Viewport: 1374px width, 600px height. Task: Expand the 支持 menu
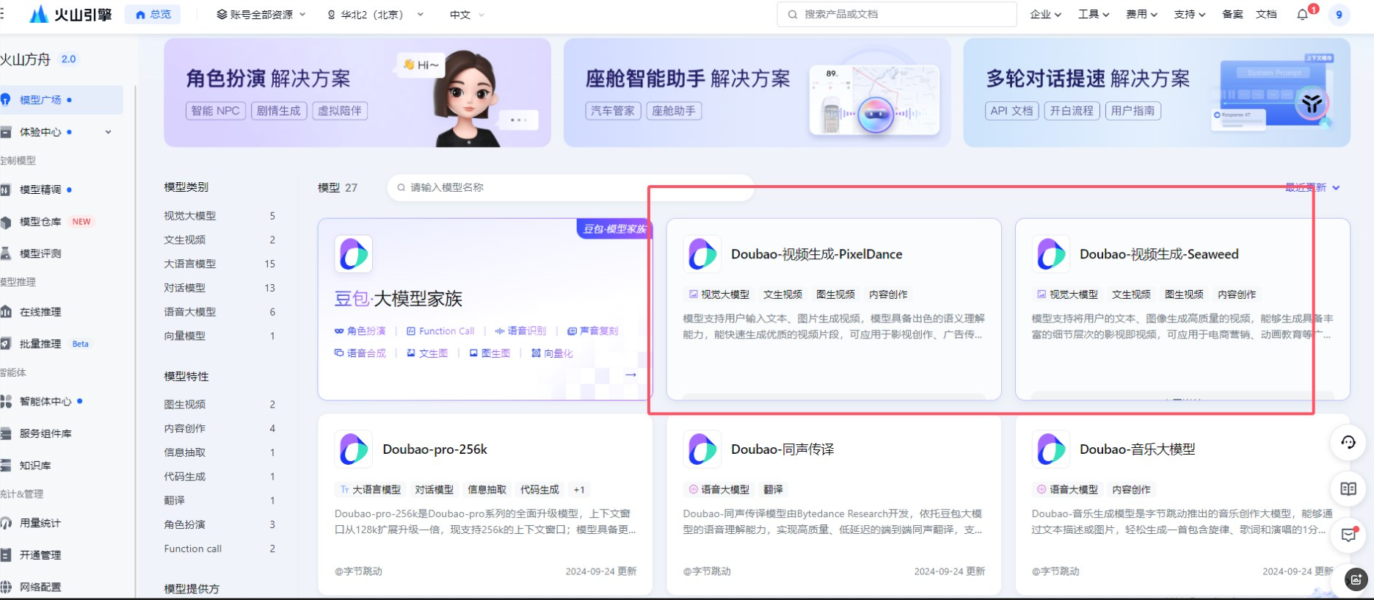1190,14
